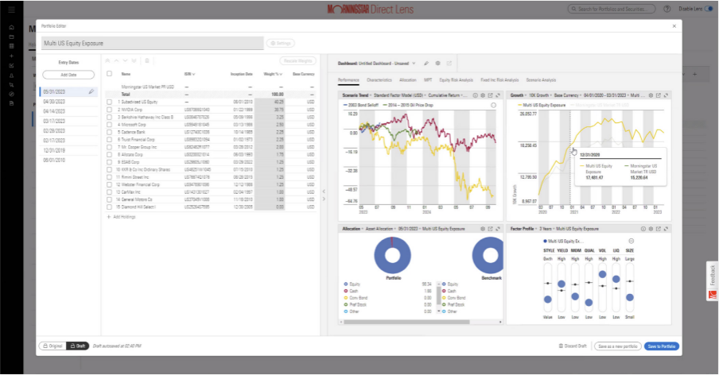Click info icon on Scenario Trend panel
The height and width of the screenshot is (375, 719).
coord(475,95)
